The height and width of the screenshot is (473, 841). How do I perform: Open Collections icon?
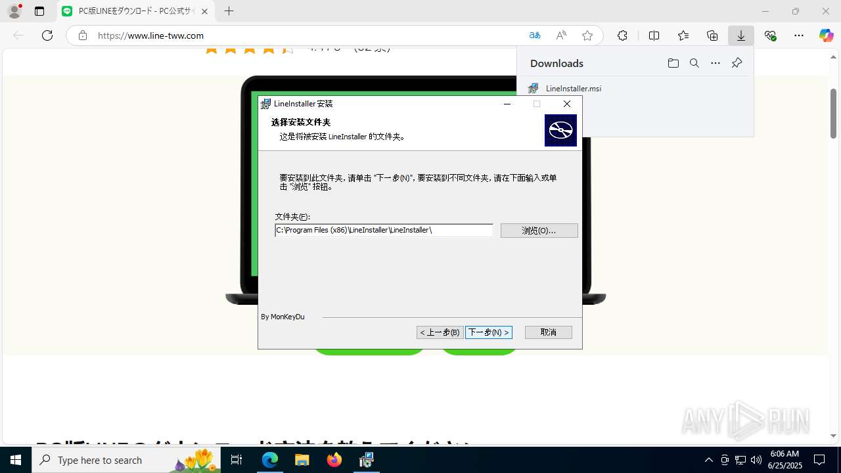point(712,35)
